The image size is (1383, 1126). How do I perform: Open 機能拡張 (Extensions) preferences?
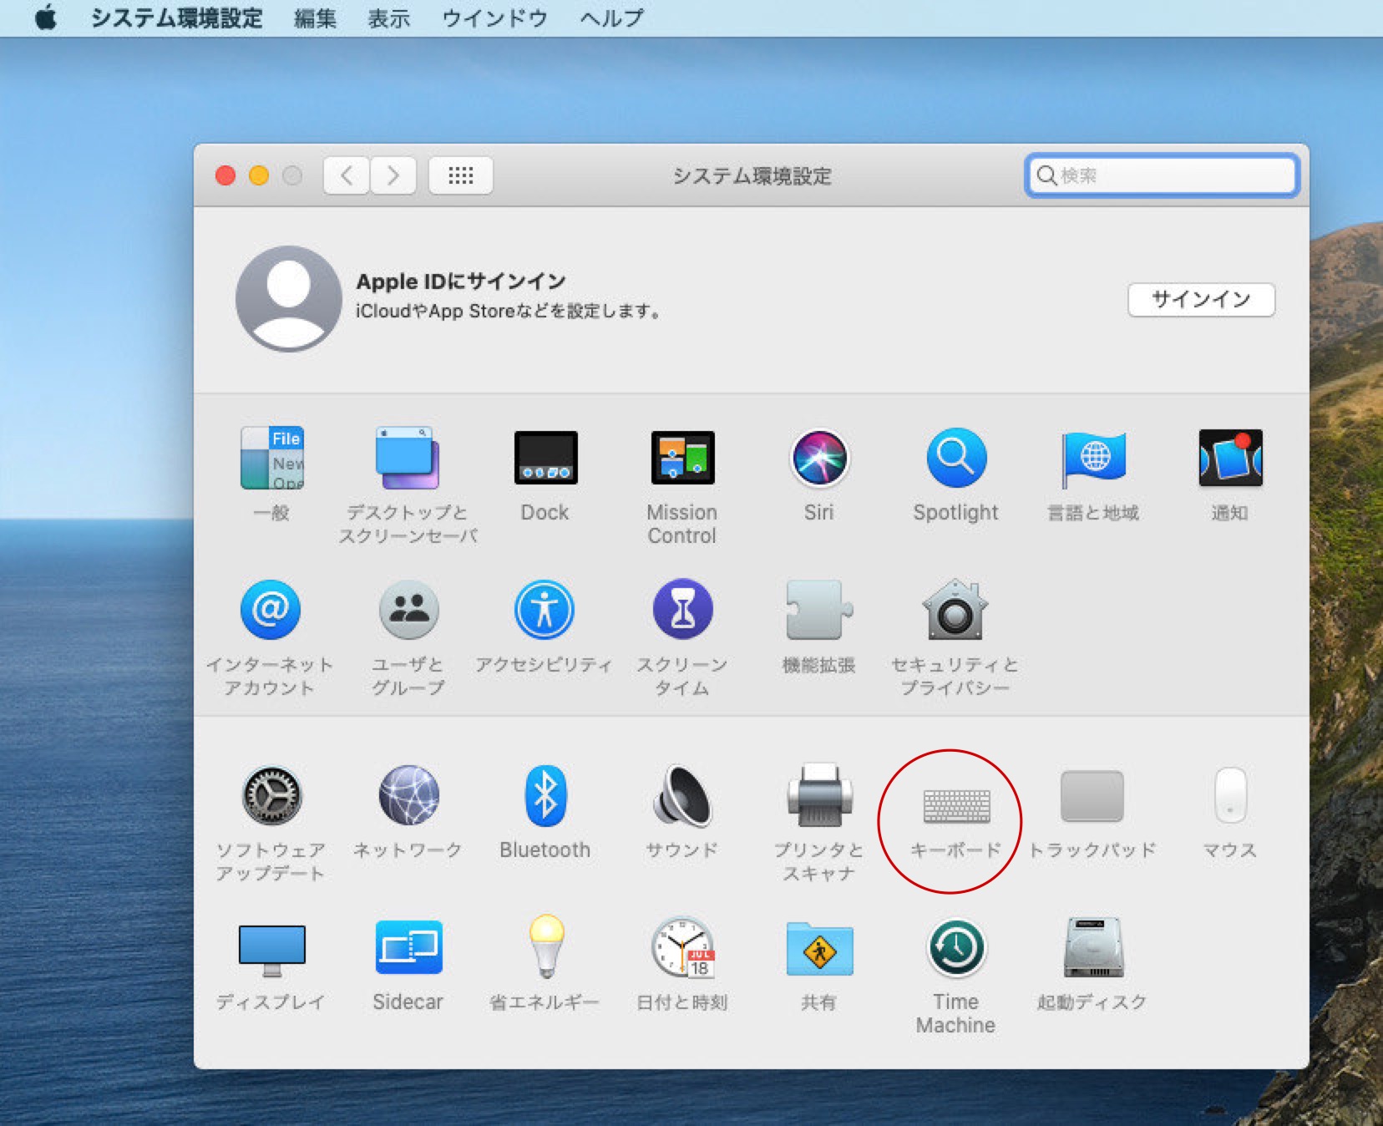819,610
